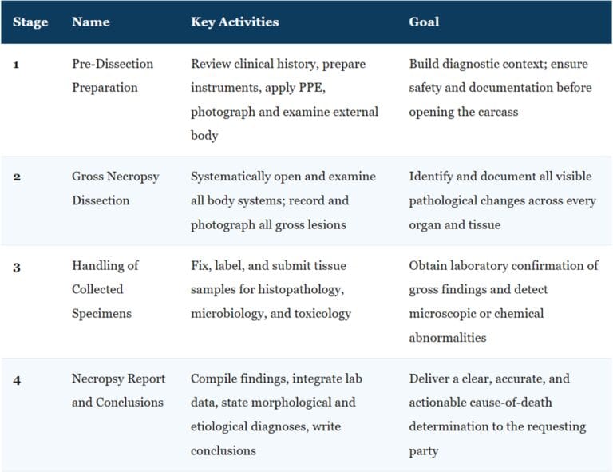
Task: Select stage number 2 cell
Action: click(17, 177)
